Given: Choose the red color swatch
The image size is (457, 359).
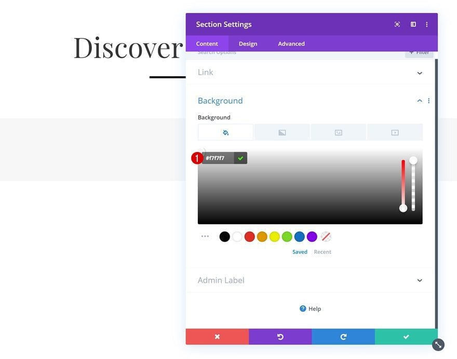Looking at the screenshot, I should [x=249, y=237].
